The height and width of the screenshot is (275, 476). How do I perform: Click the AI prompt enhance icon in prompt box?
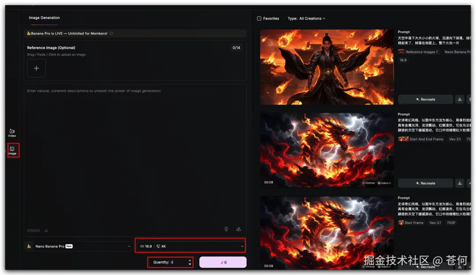click(238, 229)
